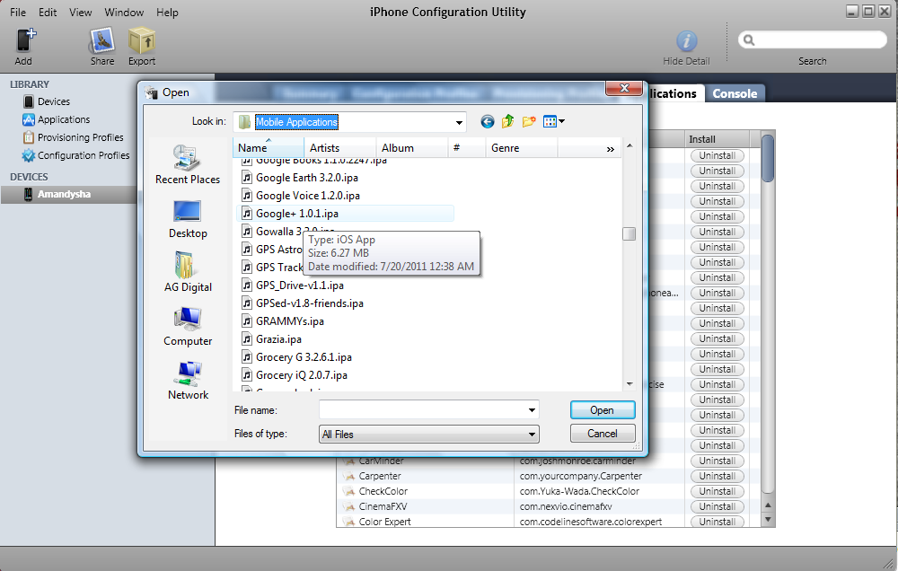Sort files by the # column
This screenshot has height=571, width=898.
[x=467, y=148]
